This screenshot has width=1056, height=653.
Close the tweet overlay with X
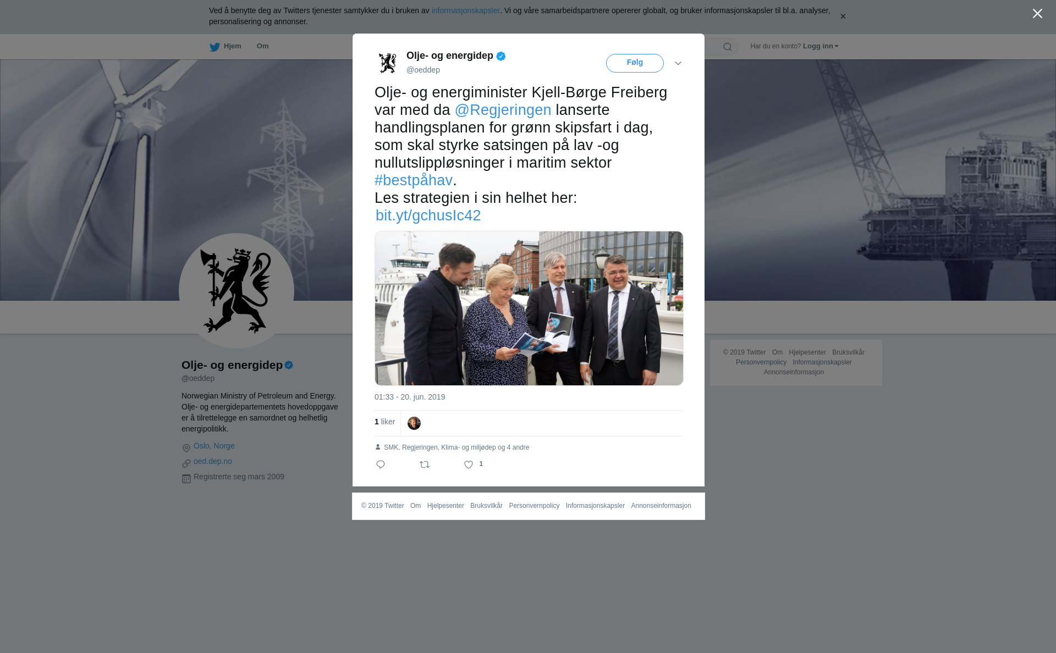click(x=1037, y=14)
